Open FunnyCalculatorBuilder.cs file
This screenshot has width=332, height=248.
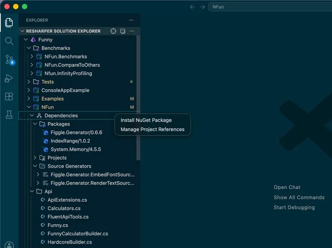pos(78,234)
